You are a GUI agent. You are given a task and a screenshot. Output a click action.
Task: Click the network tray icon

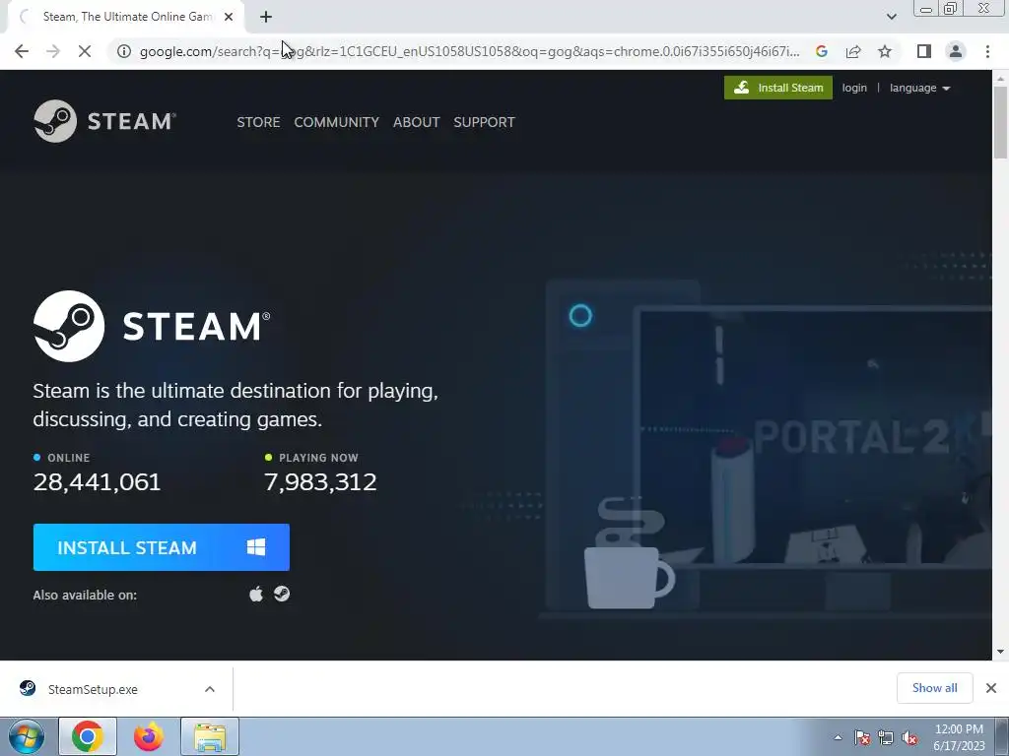coord(886,737)
